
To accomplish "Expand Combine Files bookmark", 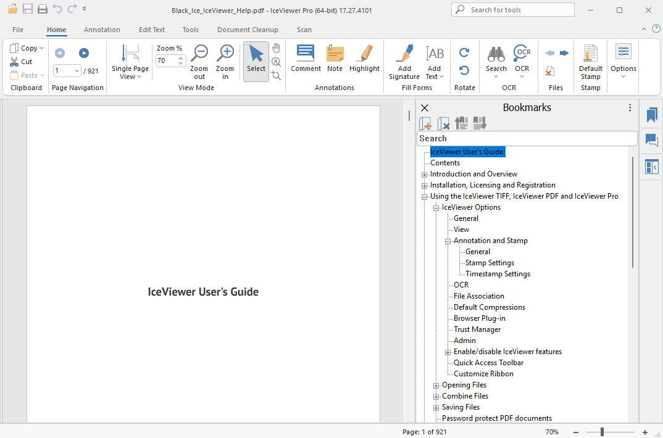I will click(x=436, y=397).
